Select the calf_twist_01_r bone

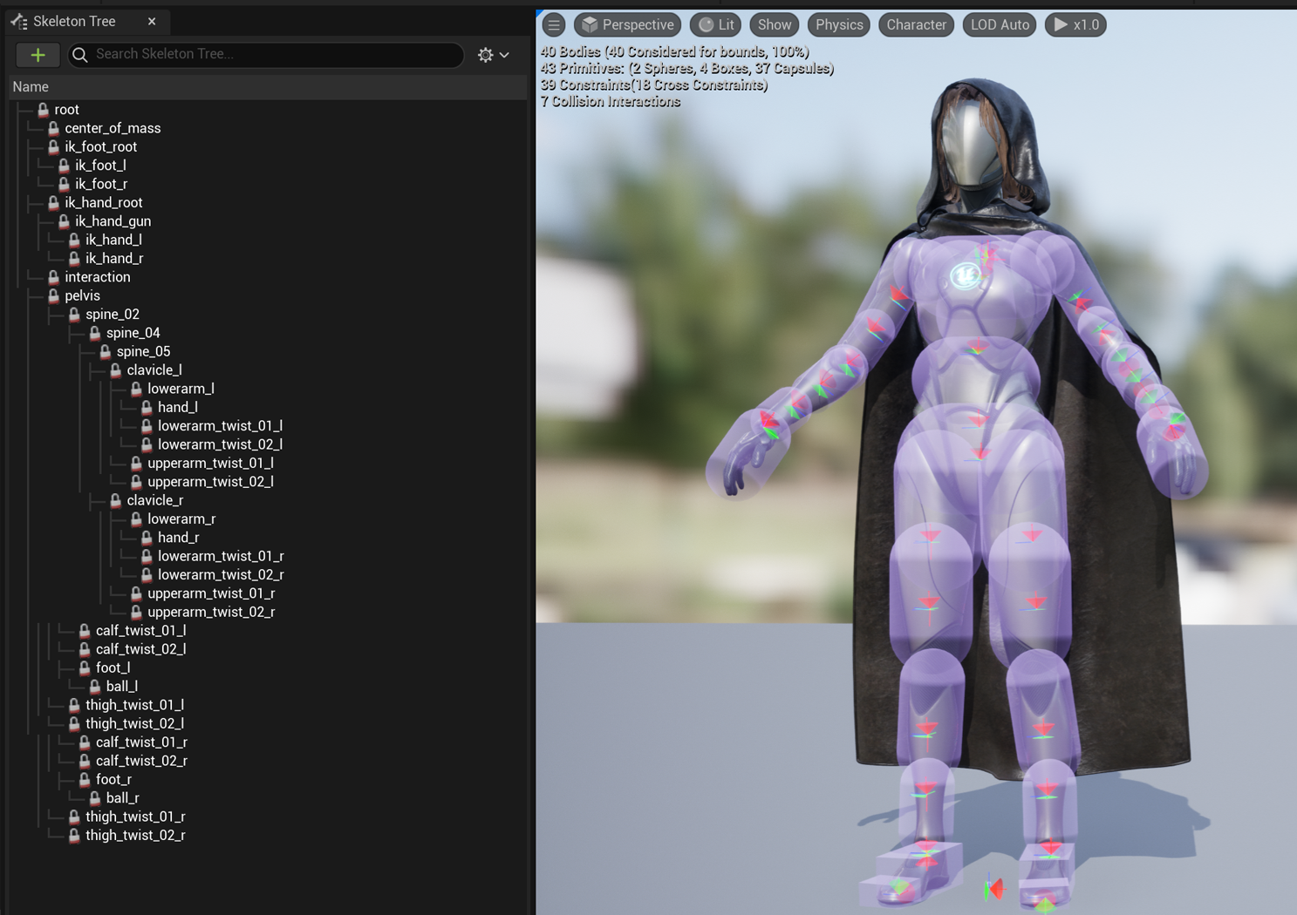pos(141,742)
